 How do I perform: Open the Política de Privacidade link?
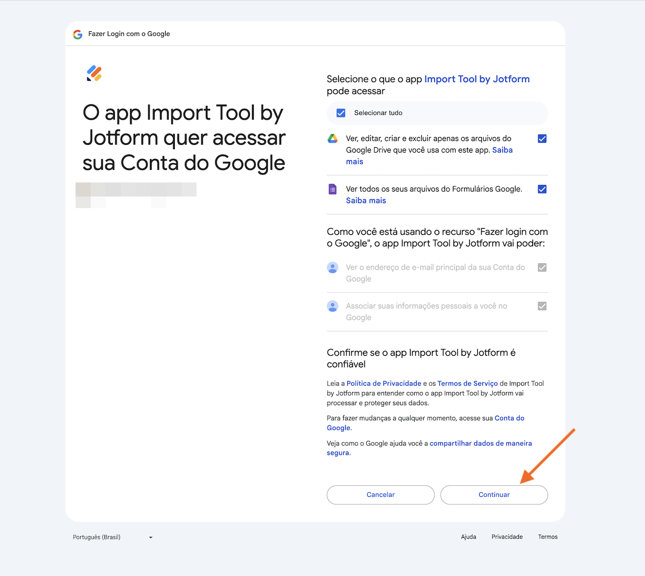click(384, 383)
